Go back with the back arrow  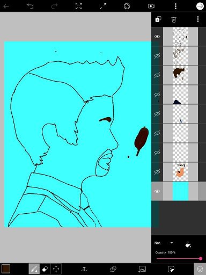point(6,6)
